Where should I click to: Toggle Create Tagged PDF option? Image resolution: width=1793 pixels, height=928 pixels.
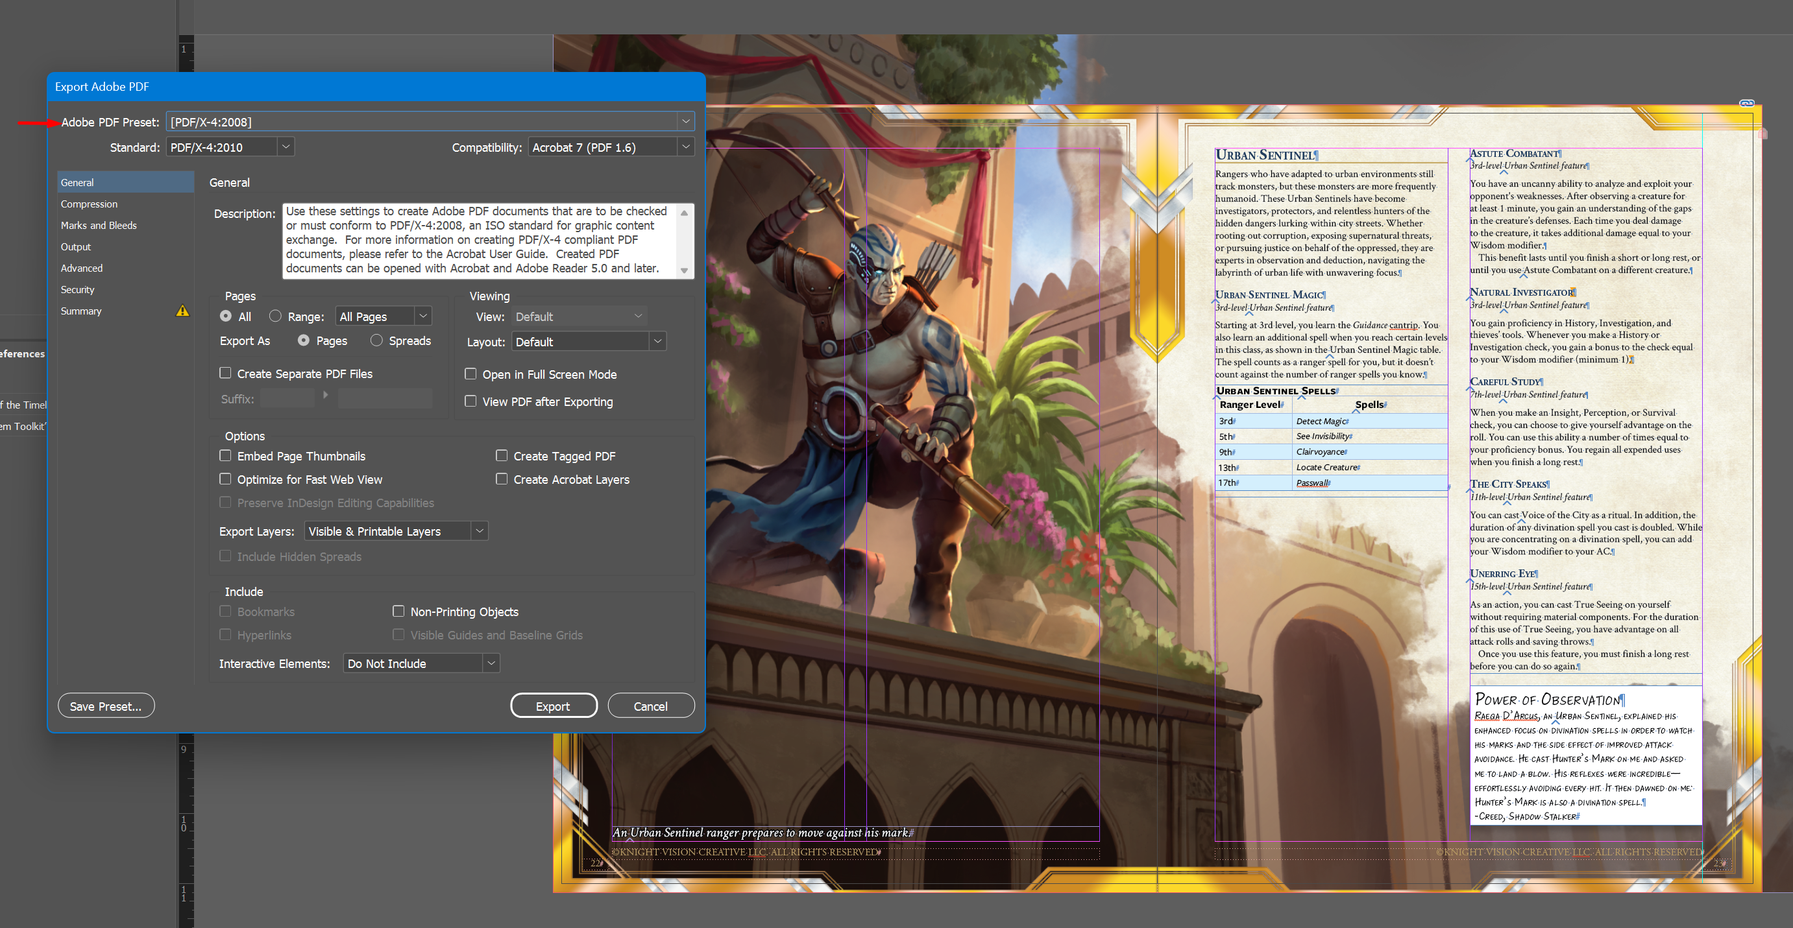501,456
